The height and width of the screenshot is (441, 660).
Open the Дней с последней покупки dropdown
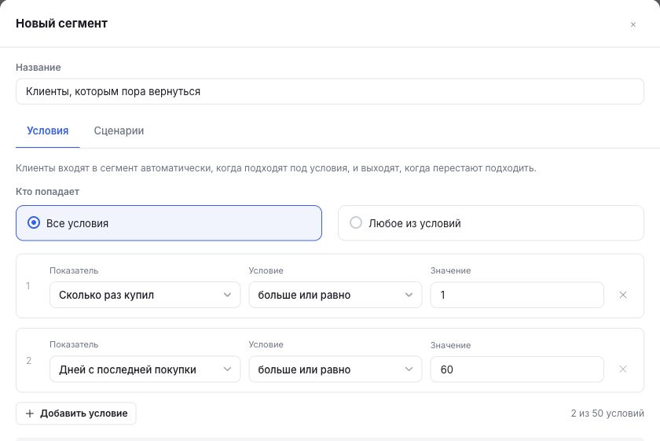145,369
